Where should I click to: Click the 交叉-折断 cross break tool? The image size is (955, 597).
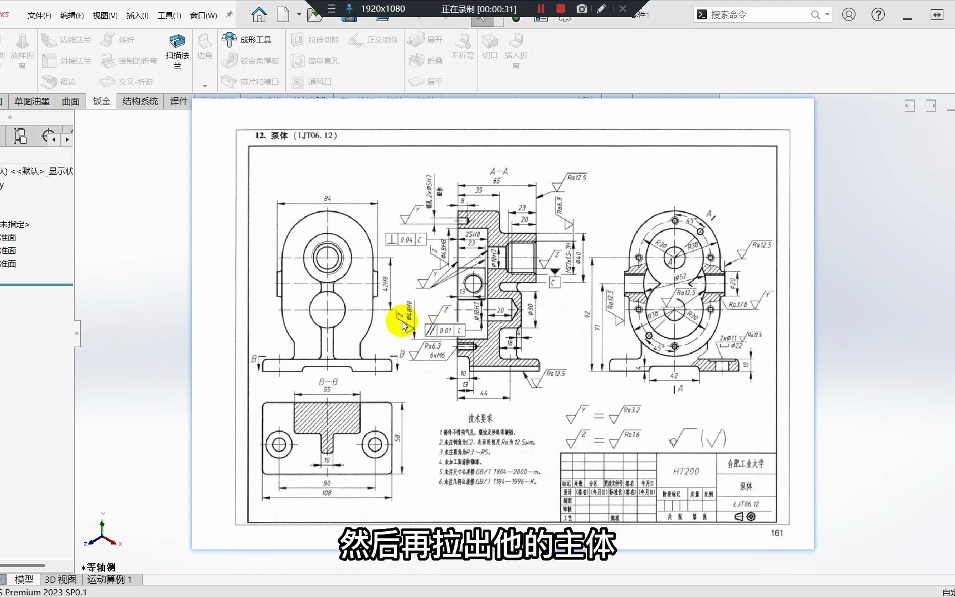tap(127, 82)
